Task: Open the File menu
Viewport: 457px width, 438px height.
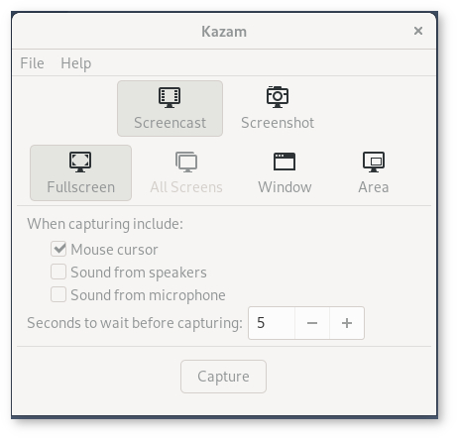Action: pos(32,63)
